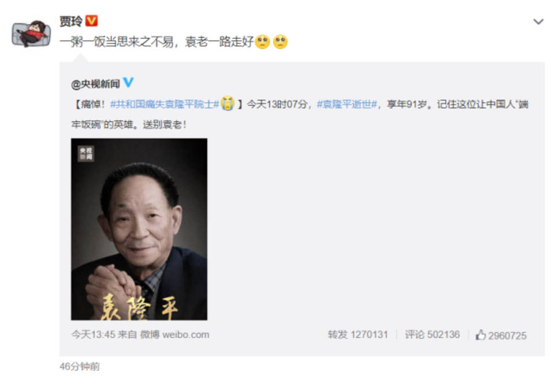Viewport: 551px width, 385px height.
Task: Click 评论 502136 comments button
Action: point(432,334)
